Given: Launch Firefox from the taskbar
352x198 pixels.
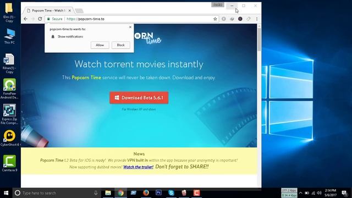Looking at the screenshot, I should pos(146,193).
